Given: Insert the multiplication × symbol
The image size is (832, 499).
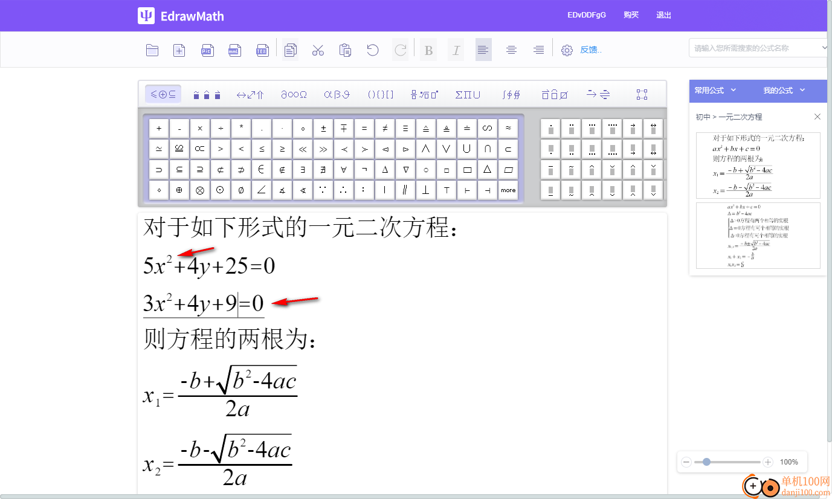Looking at the screenshot, I should pyautogui.click(x=200, y=128).
